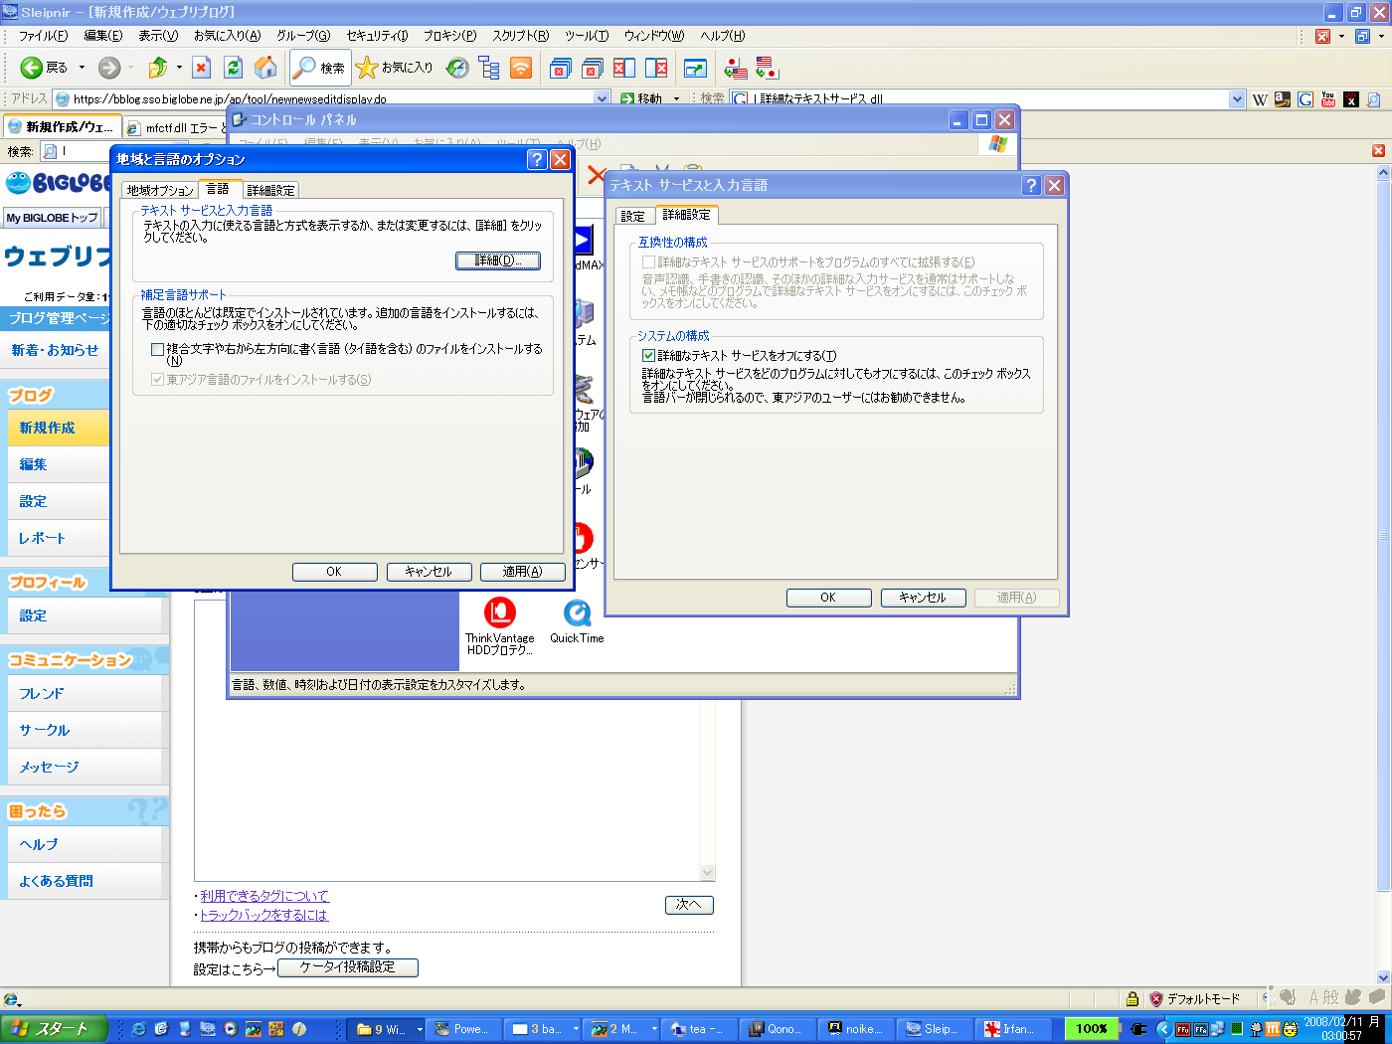
Task: Open the ツール(T) menu in Sleipnir
Action: pos(586,36)
